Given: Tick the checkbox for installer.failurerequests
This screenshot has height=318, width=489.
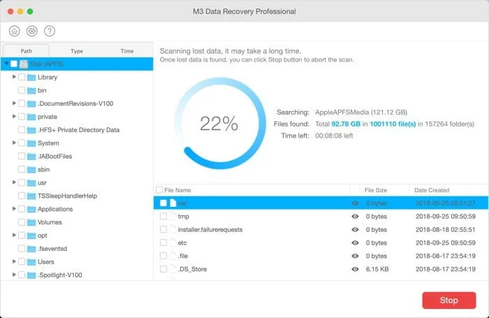Looking at the screenshot, I should tap(163, 229).
